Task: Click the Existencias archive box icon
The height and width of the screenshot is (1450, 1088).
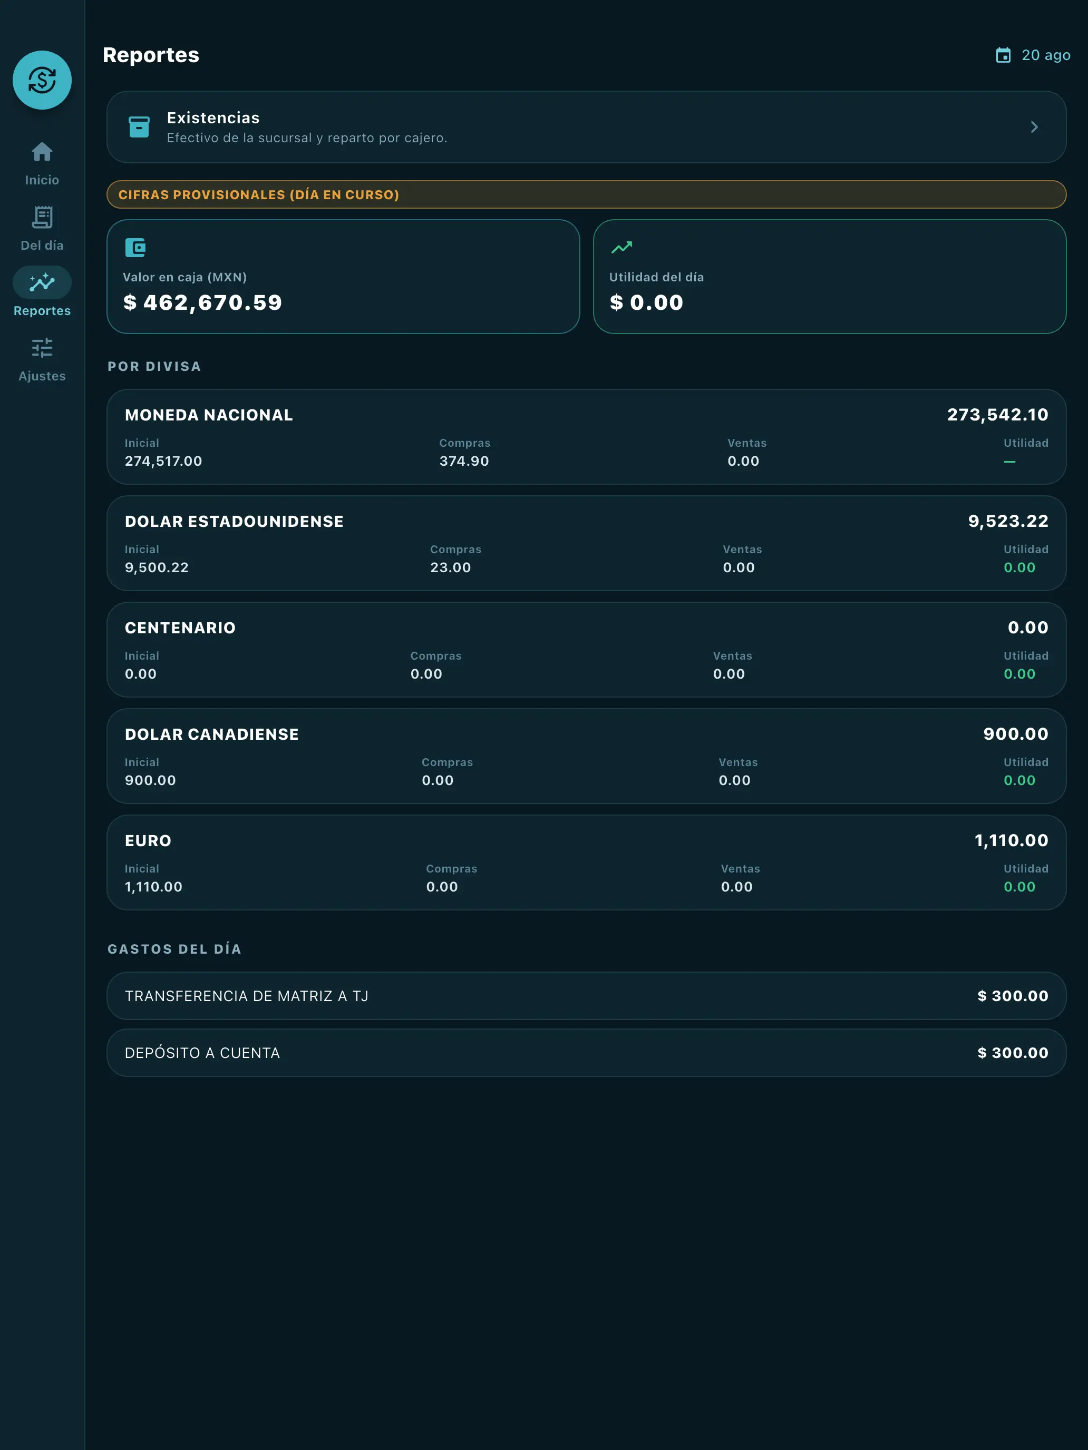Action: [x=139, y=126]
